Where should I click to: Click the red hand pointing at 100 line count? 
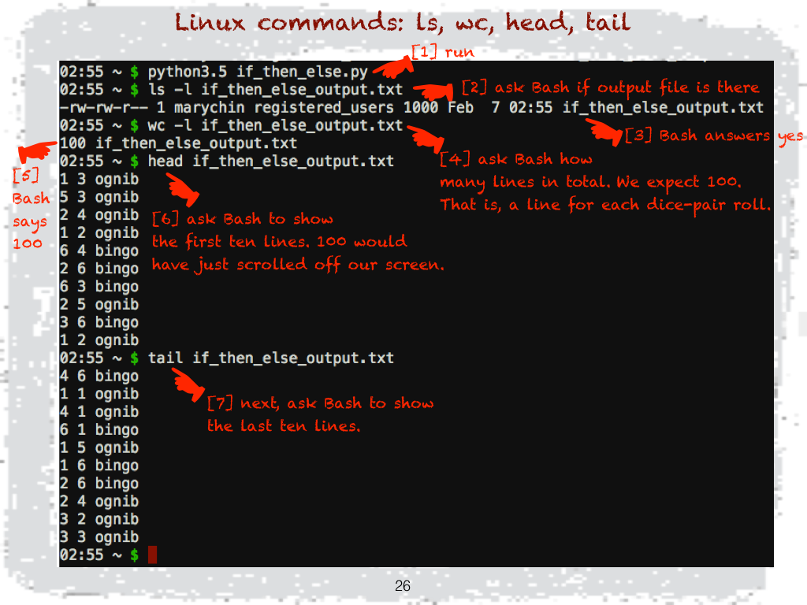pos(37,150)
